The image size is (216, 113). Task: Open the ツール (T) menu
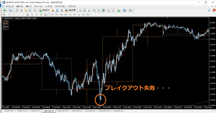(49, 6)
